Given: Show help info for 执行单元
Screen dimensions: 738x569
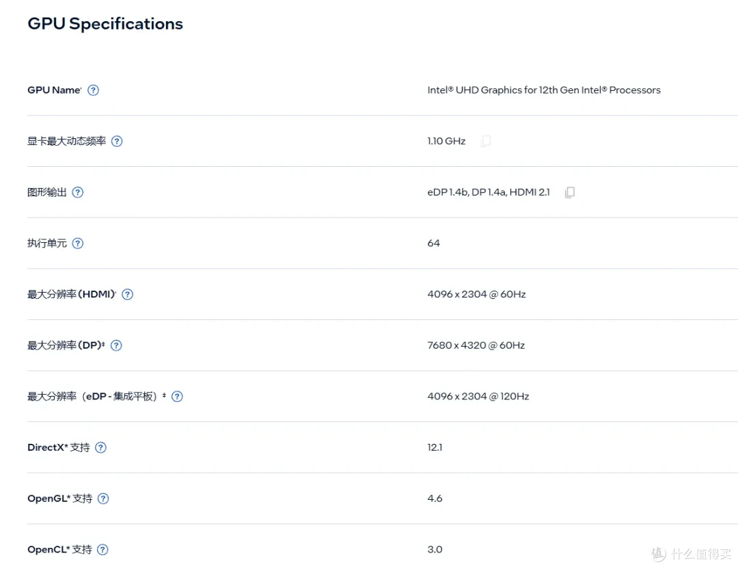Looking at the screenshot, I should [x=78, y=243].
